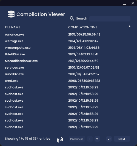Close the Compilation Viewer window

tap(133, 3)
